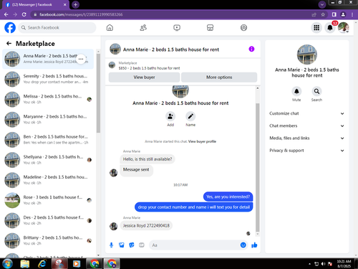Click the message thread scrollbar thumb
The image size is (358, 269).
258,167
